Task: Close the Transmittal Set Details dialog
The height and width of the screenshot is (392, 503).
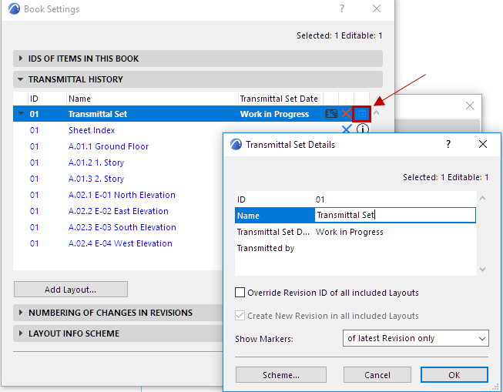Action: (483, 144)
